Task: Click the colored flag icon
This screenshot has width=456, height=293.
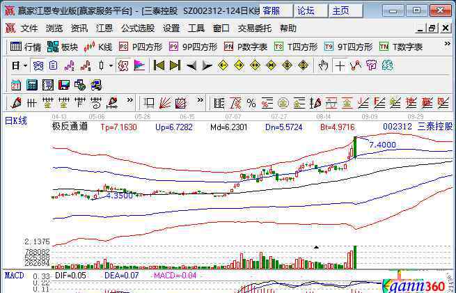Action: [x=139, y=65]
